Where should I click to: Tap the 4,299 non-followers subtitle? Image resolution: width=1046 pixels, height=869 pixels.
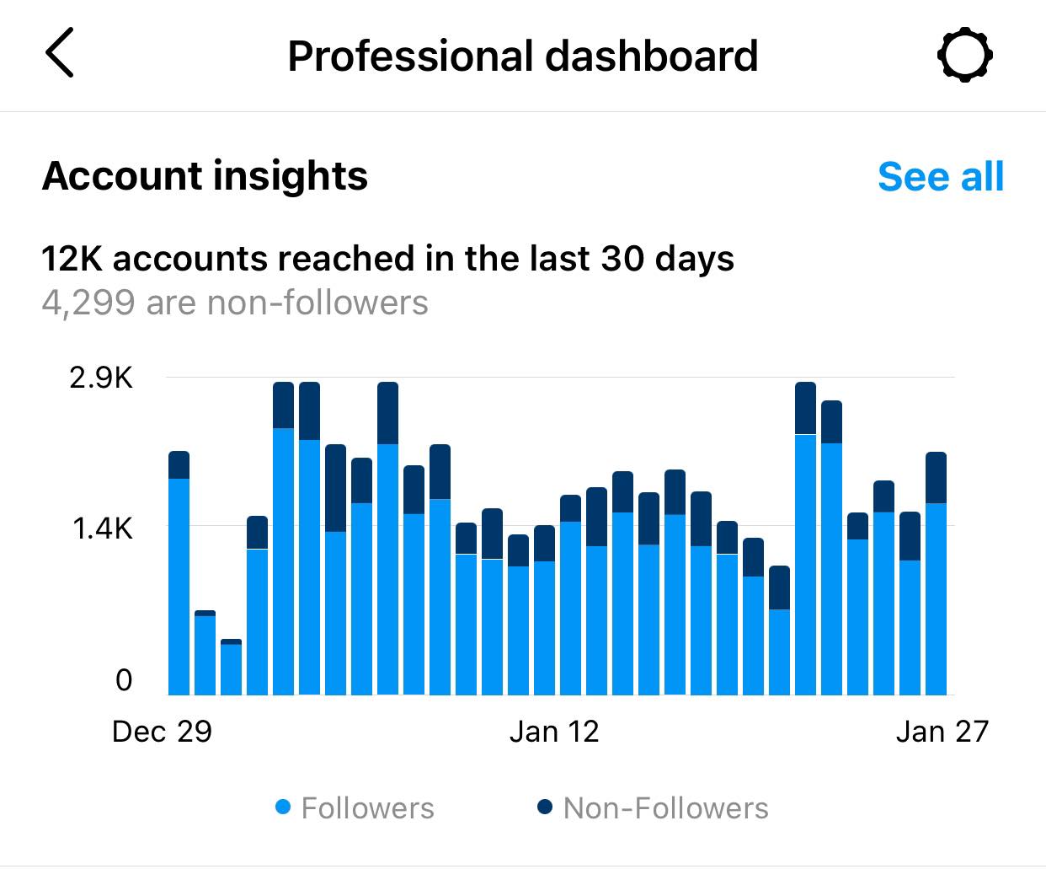point(235,303)
